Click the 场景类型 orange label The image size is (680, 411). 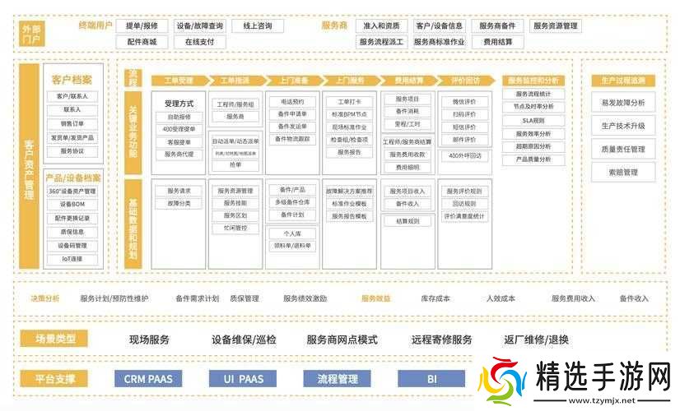[x=61, y=339]
